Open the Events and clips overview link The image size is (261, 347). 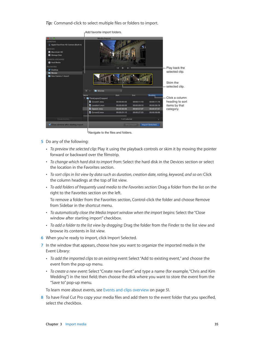click(126, 290)
